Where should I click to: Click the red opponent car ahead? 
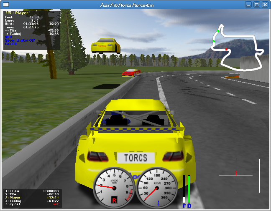(x=131, y=73)
